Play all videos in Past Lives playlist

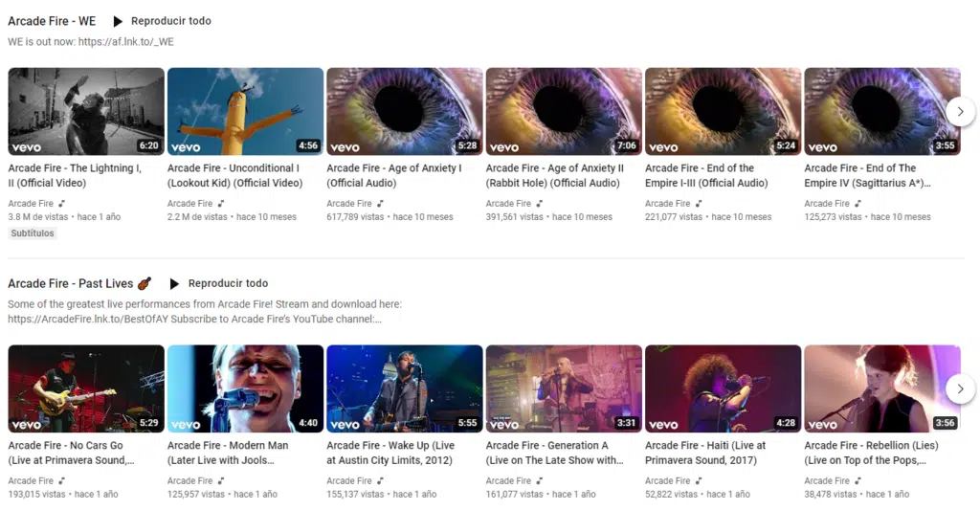click(x=219, y=284)
